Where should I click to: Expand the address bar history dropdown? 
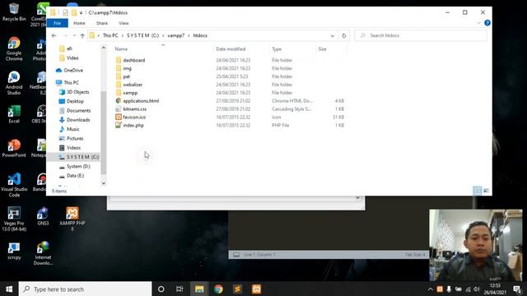333,35
